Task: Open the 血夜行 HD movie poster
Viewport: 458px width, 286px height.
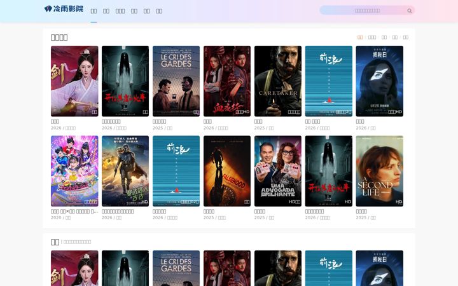Action: 227,81
